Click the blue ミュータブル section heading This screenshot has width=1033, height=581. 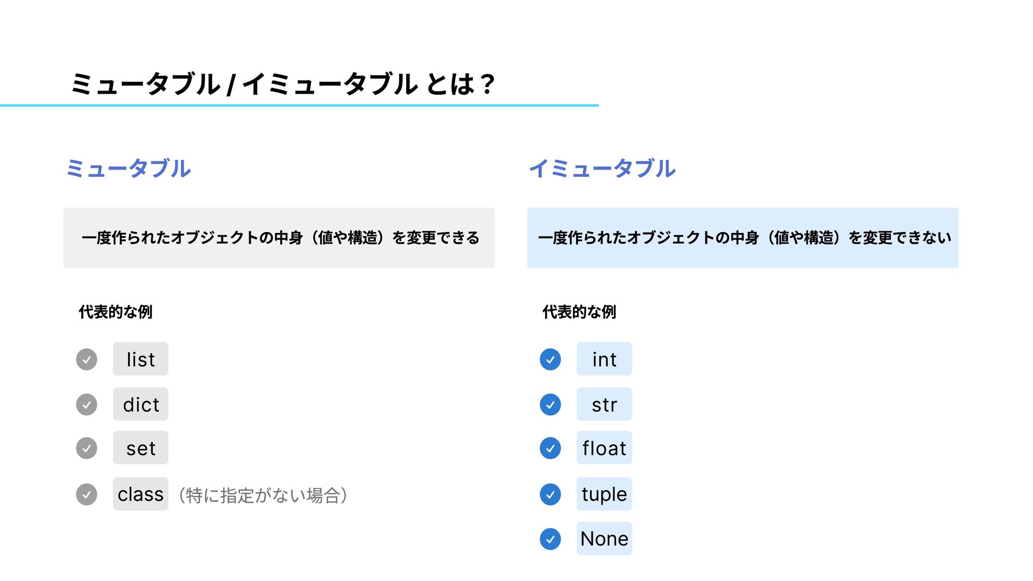click(x=128, y=168)
